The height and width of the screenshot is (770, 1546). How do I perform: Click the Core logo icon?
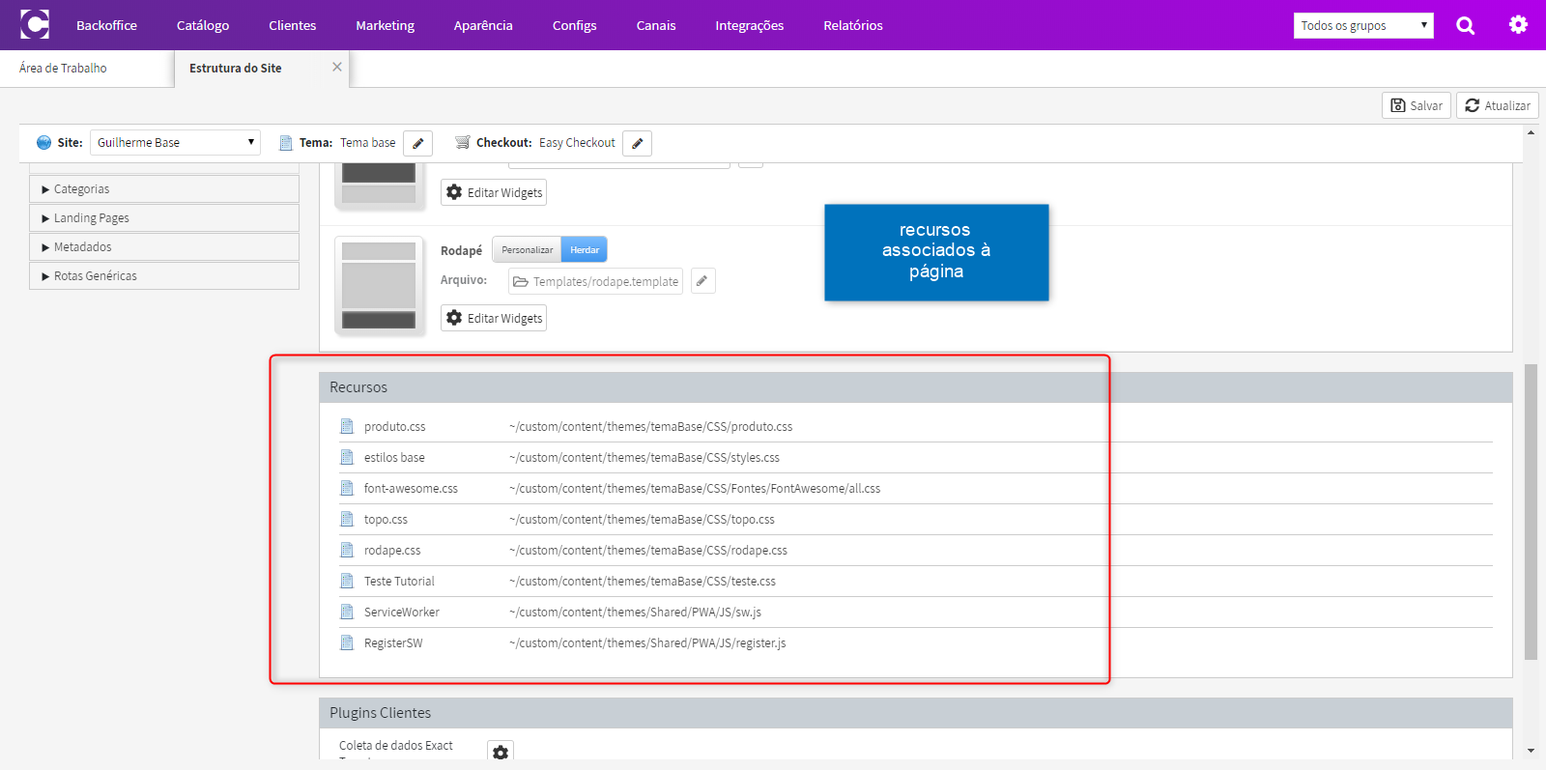point(35,24)
